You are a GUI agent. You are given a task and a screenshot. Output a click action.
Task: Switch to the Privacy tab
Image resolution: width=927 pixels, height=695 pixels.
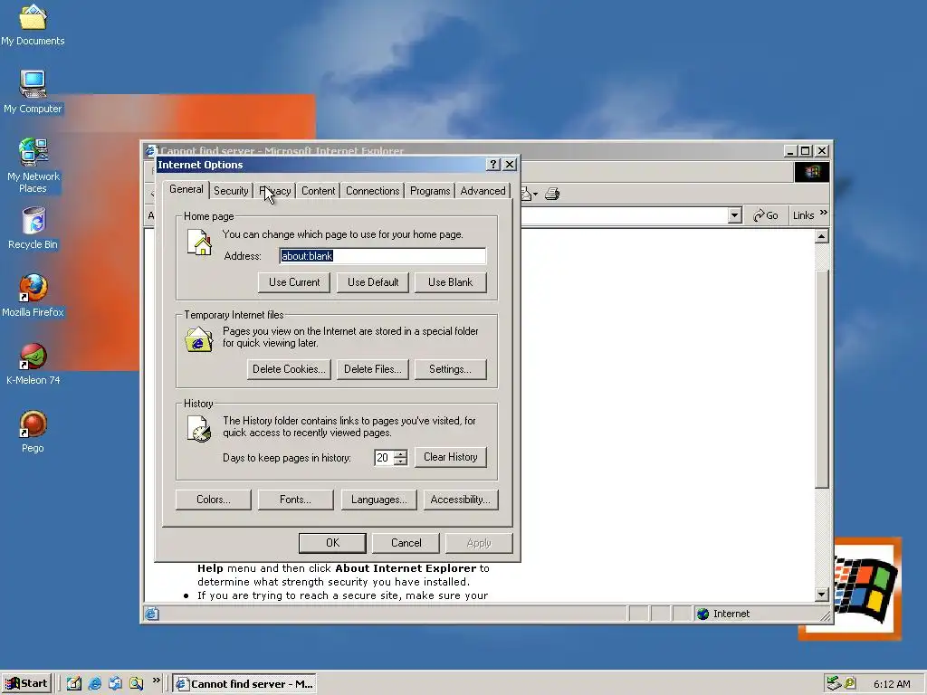[275, 191]
